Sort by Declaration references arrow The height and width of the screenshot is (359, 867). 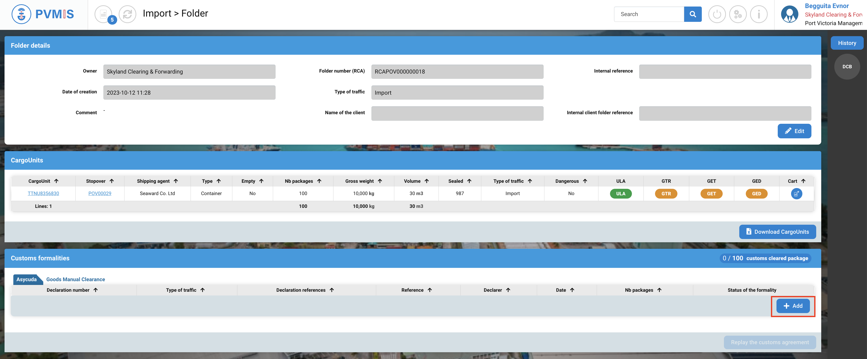pyautogui.click(x=331, y=290)
